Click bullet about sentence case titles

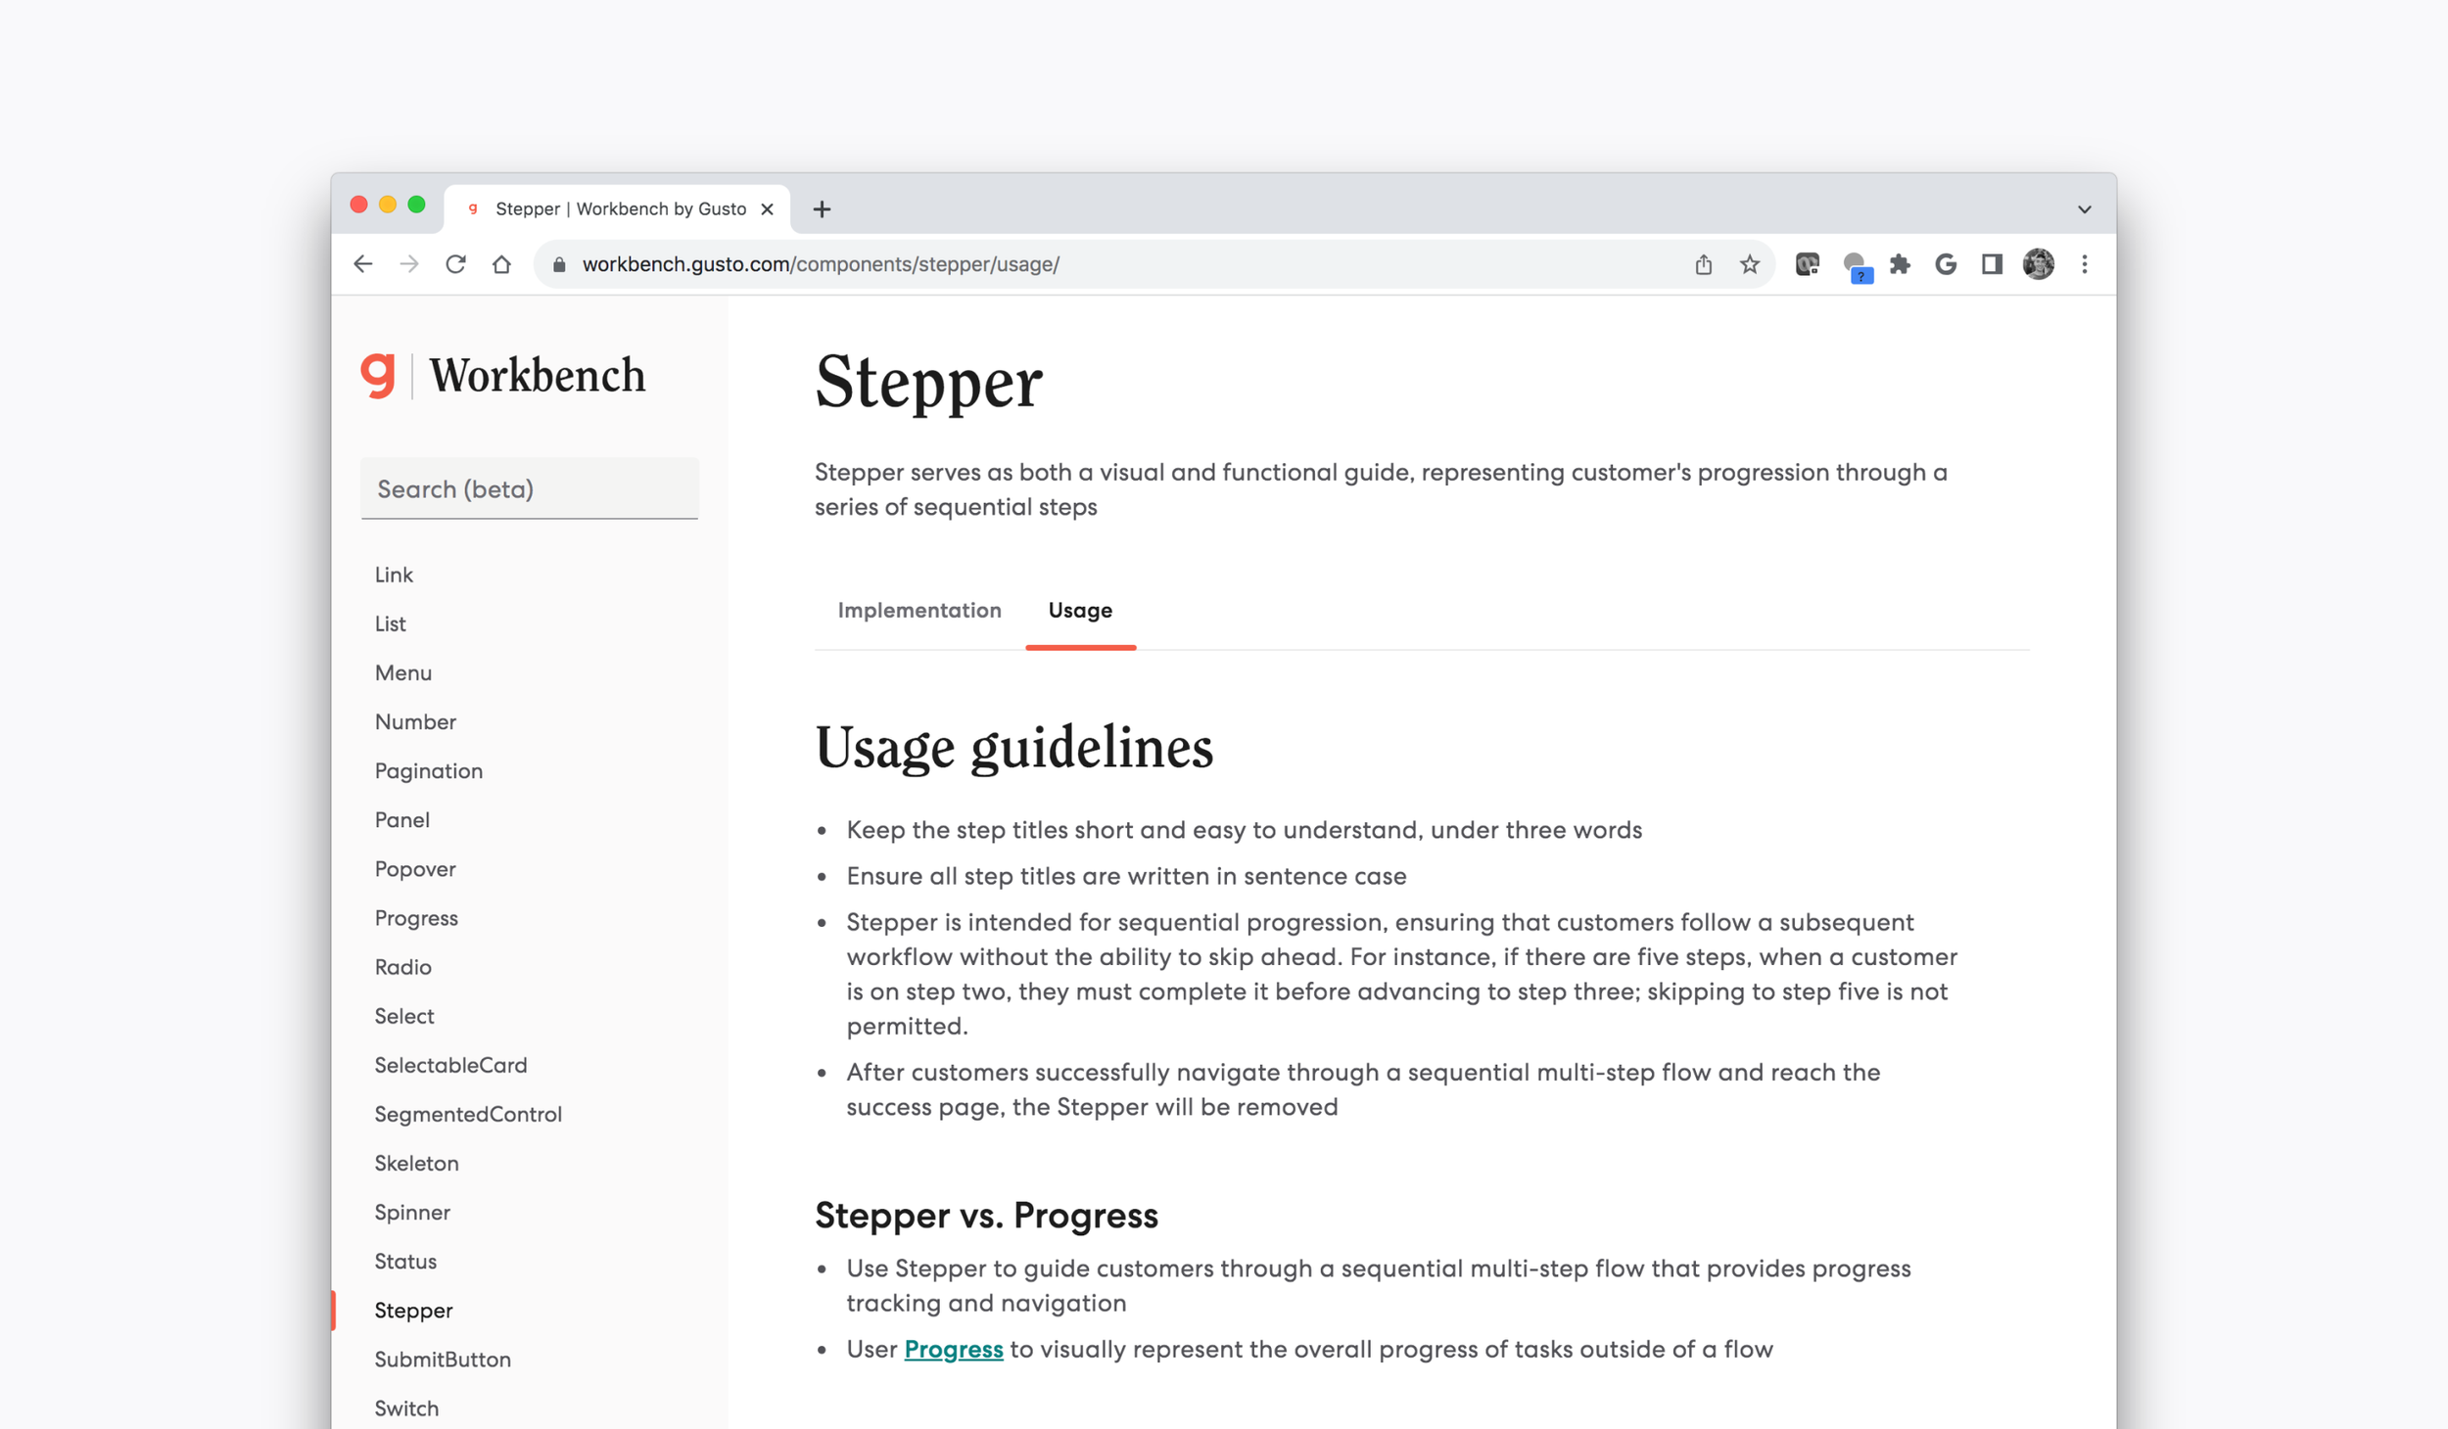click(x=1126, y=876)
